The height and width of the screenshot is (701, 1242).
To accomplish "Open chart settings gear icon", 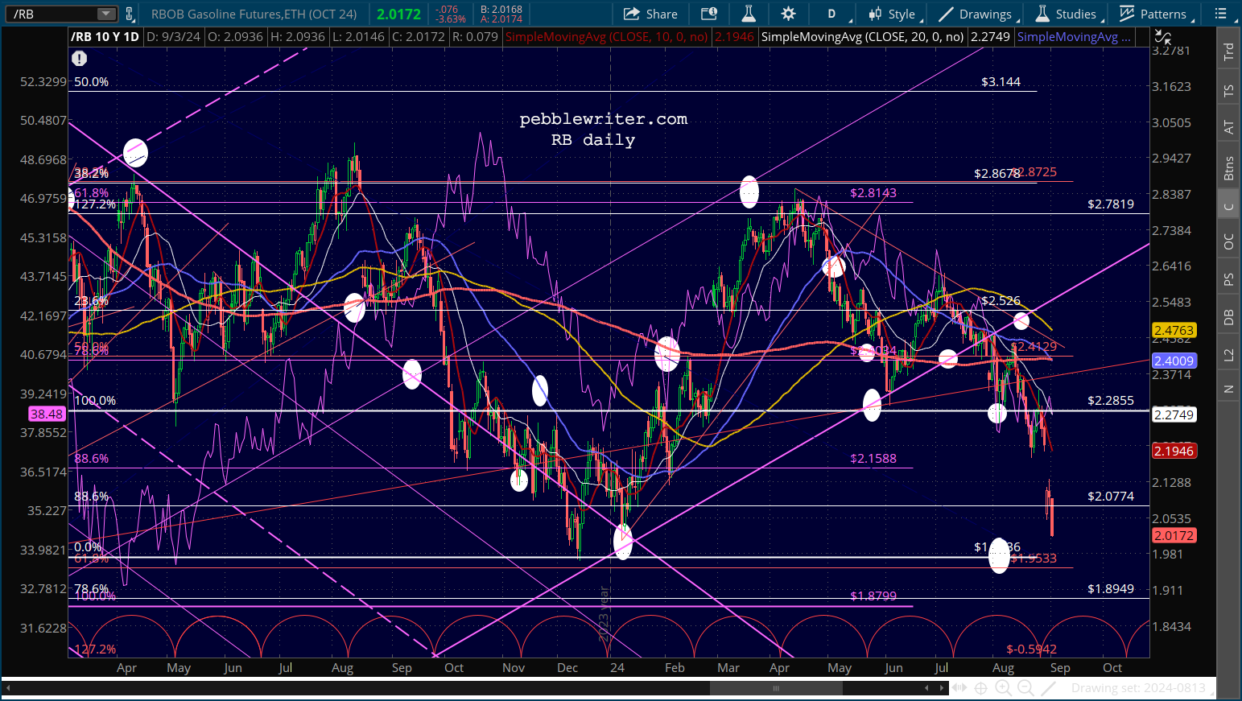I will point(788,14).
